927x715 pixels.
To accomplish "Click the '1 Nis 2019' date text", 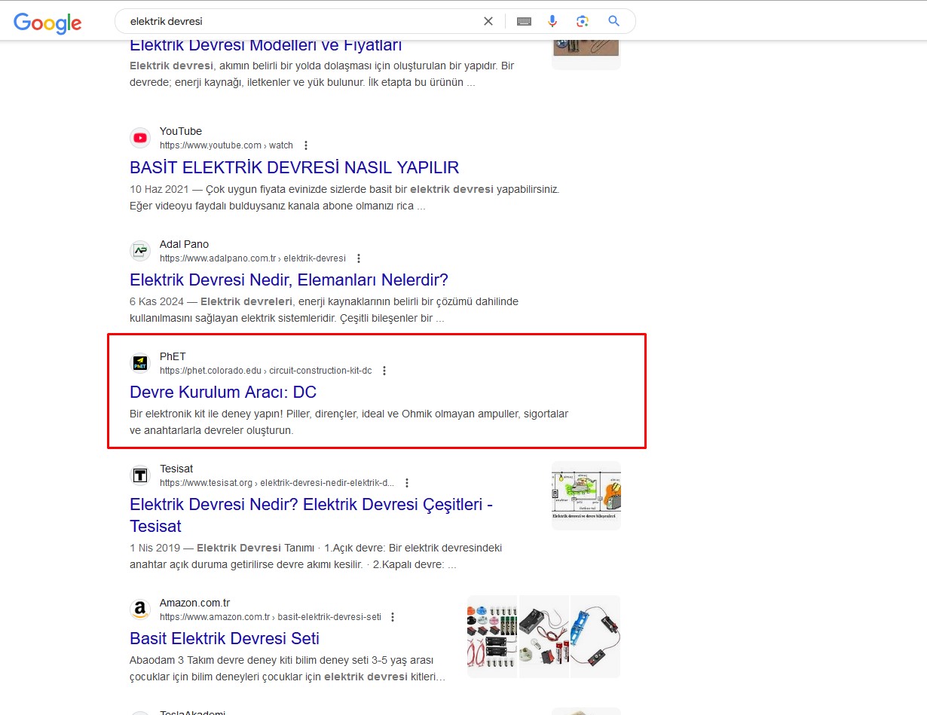I will click(x=156, y=548).
